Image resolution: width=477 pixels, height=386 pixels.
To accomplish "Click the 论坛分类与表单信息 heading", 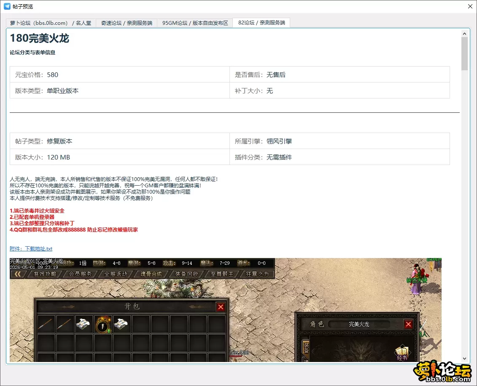I will pyautogui.click(x=32, y=53).
